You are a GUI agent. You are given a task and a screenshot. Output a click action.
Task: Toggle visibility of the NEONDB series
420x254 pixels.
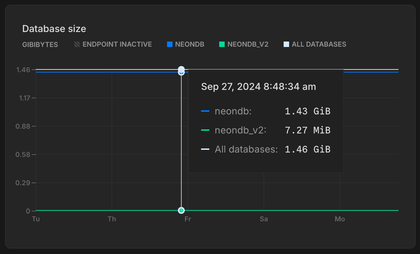click(x=185, y=44)
